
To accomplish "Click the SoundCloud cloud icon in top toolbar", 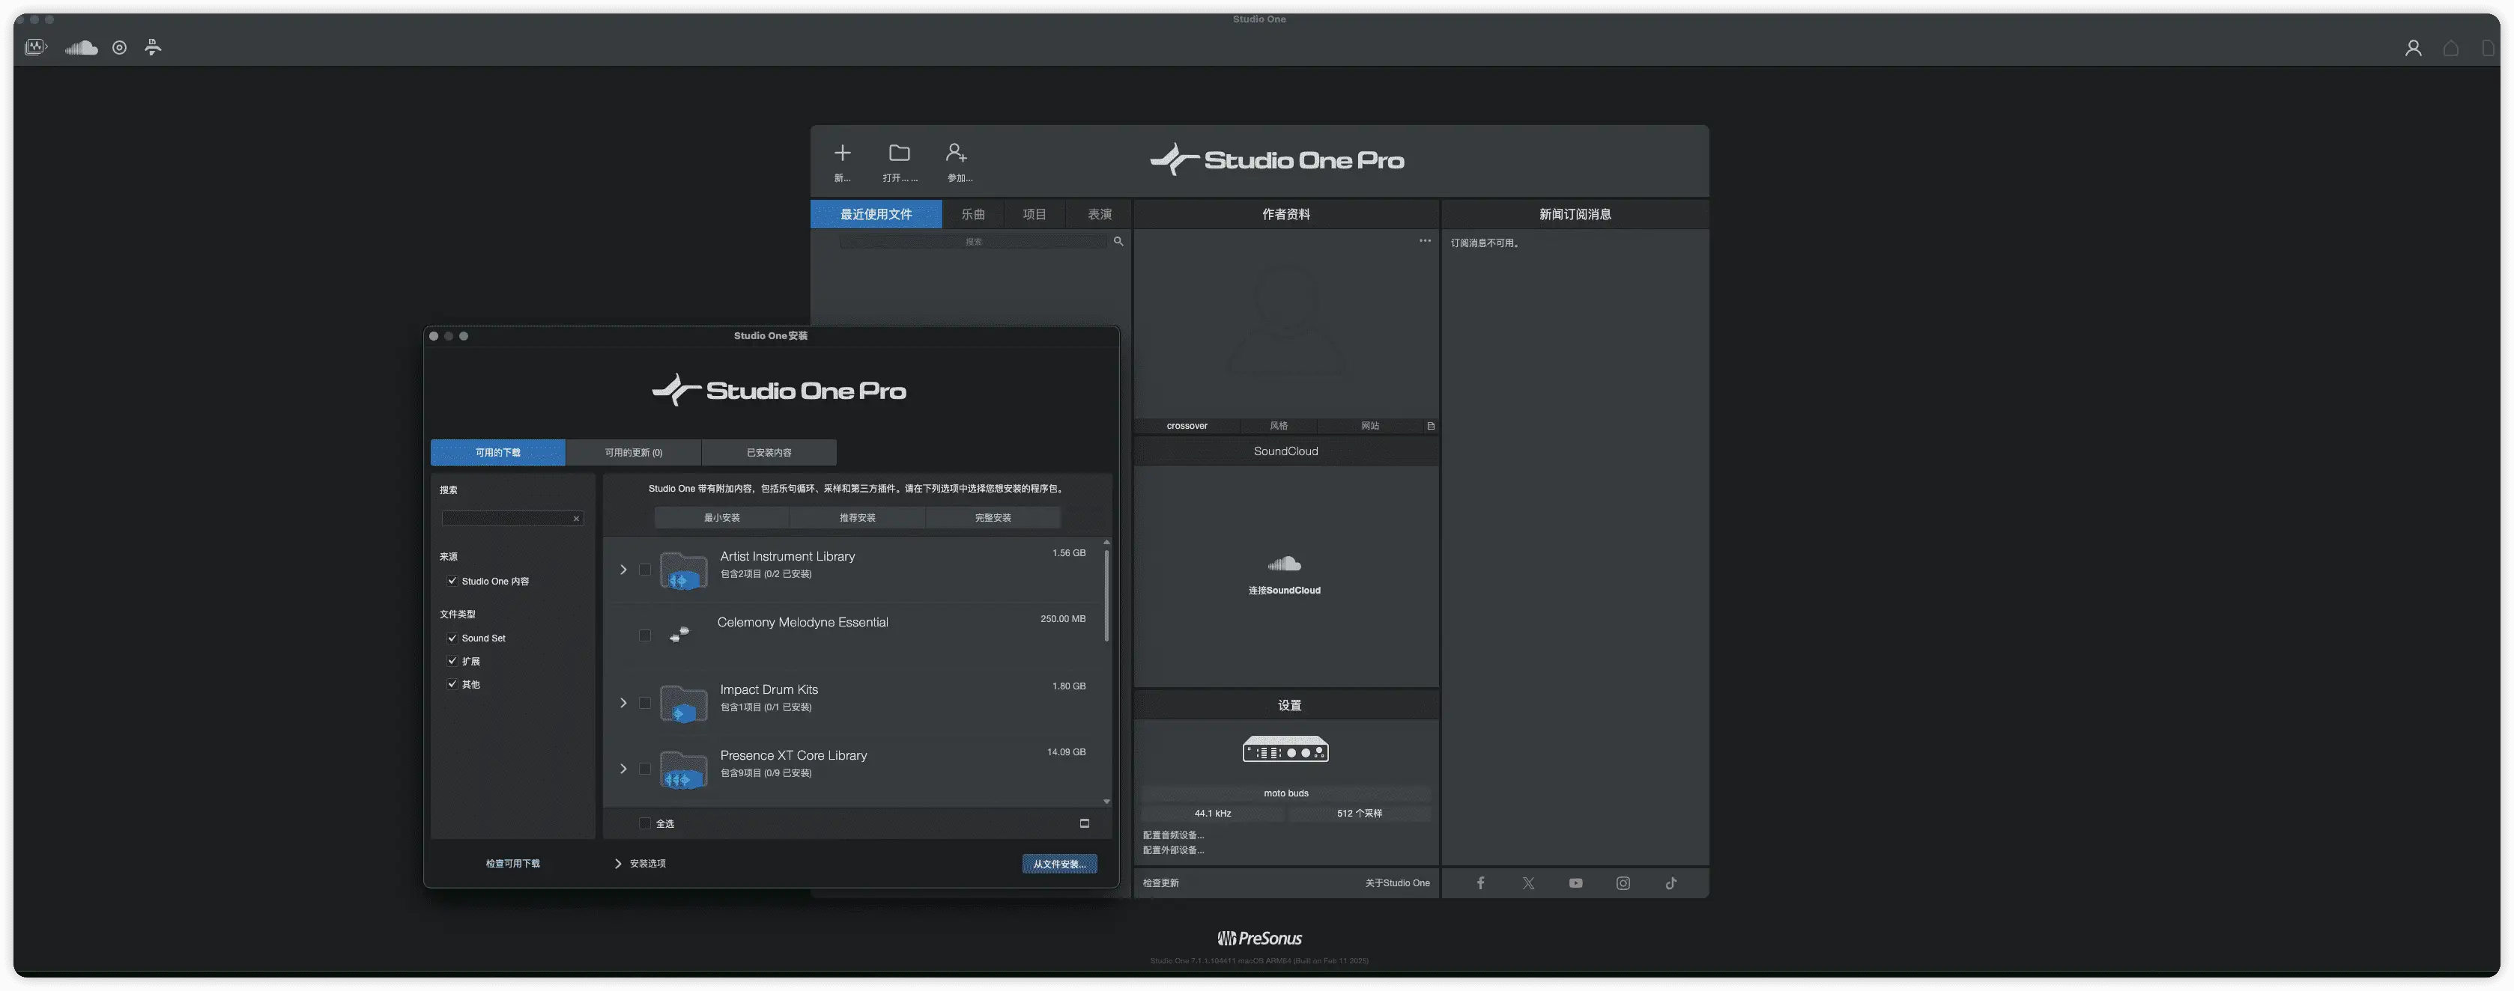I will point(81,48).
